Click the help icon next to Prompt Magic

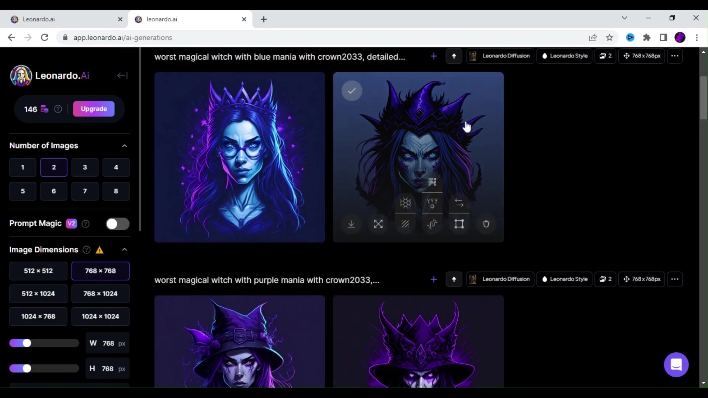[x=86, y=224]
